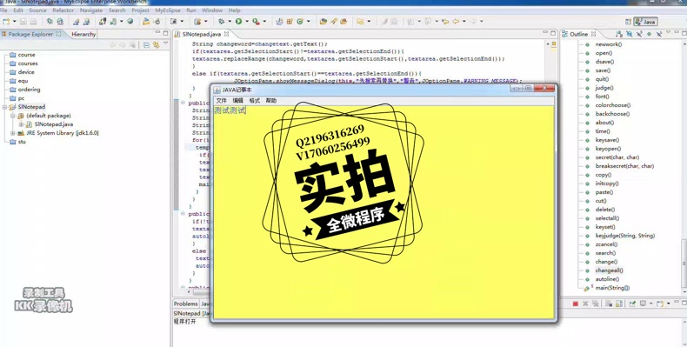
Task: Click the New wizard icon in toolbar
Action: click(6, 21)
